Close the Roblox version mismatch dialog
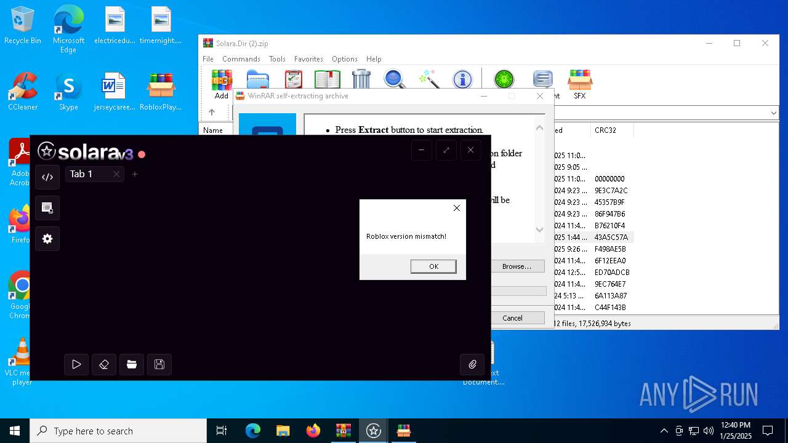 pos(456,208)
